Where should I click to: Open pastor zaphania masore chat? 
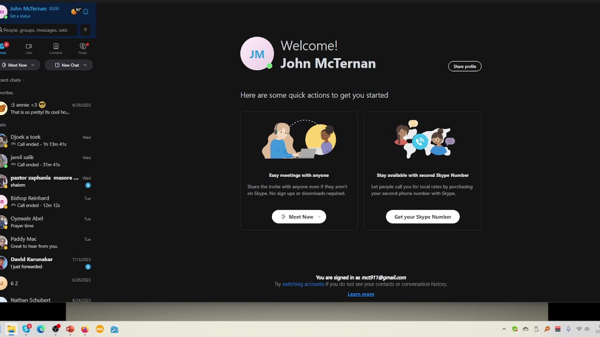coord(47,181)
